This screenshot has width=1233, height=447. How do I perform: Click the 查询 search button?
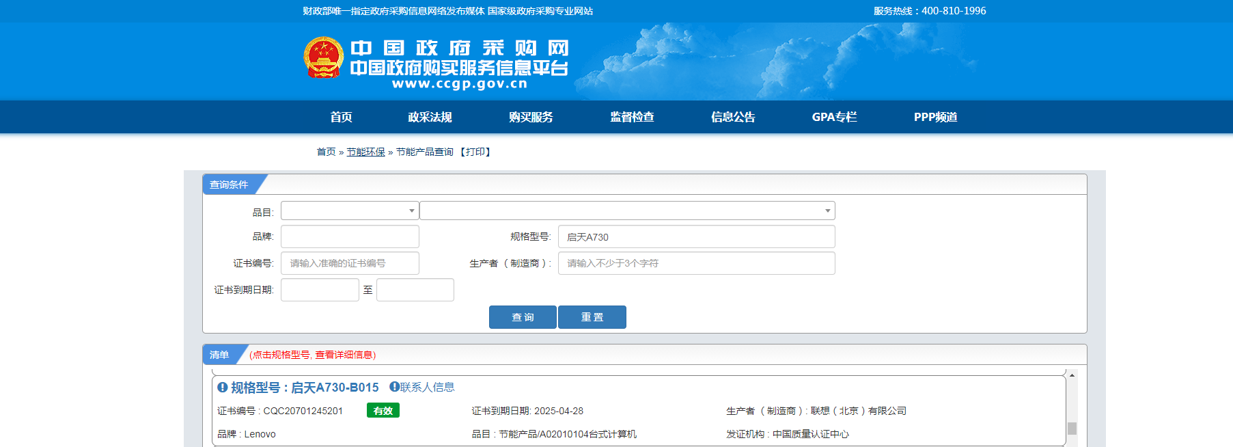coord(523,317)
